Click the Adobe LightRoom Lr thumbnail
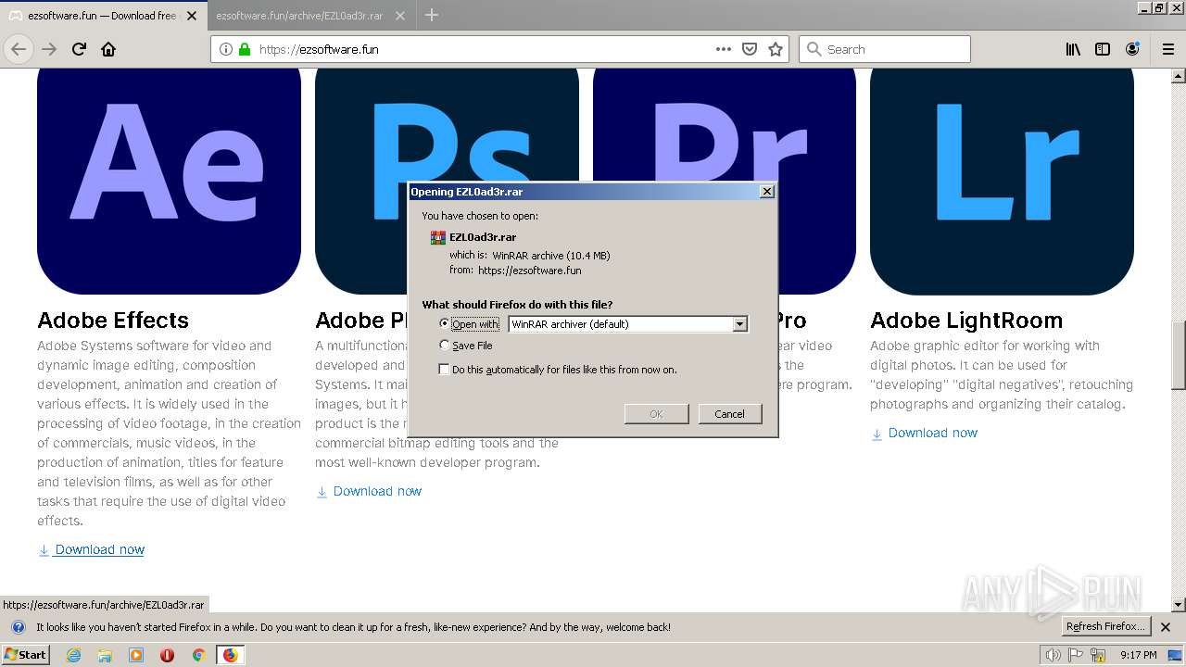This screenshot has height=667, width=1186. click(1002, 181)
